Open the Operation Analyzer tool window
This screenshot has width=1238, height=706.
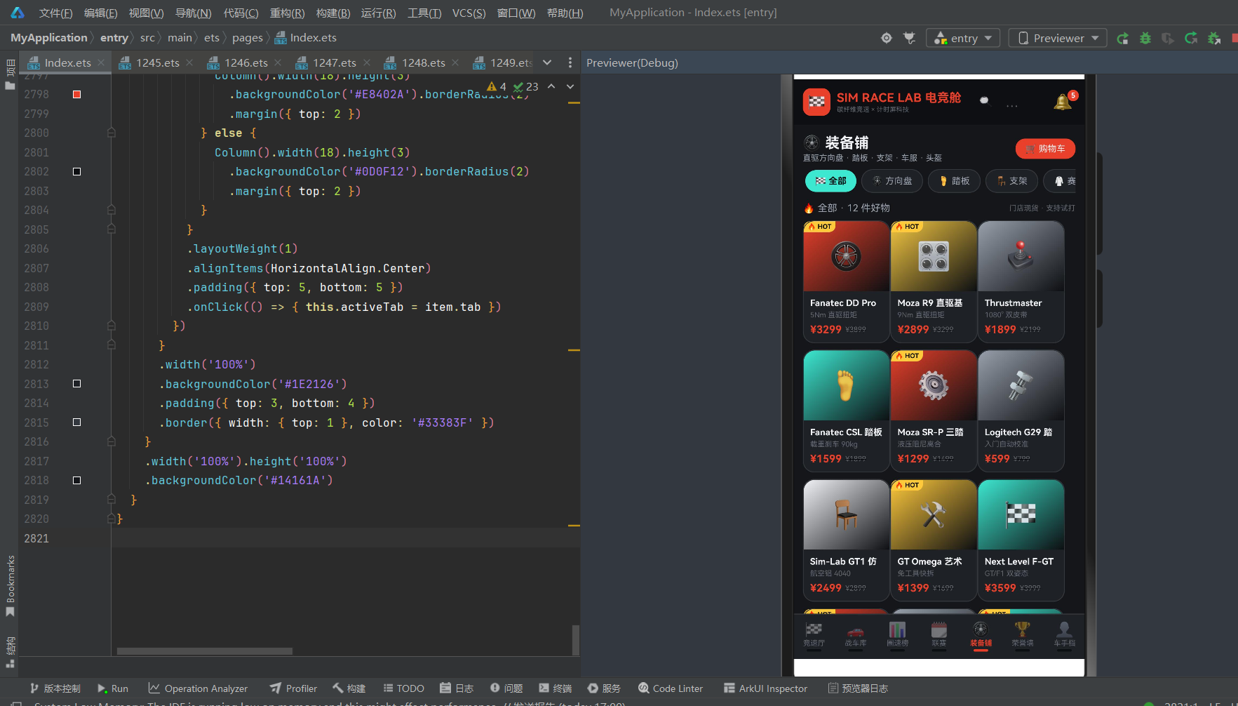pos(198,688)
